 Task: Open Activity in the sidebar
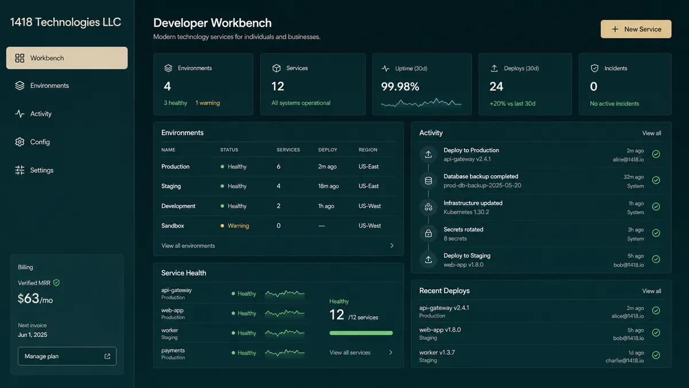point(67,114)
